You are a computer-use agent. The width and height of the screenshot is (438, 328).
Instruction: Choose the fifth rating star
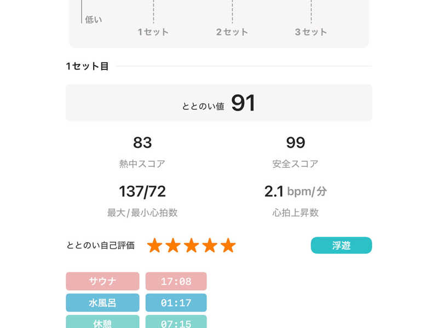point(228,245)
